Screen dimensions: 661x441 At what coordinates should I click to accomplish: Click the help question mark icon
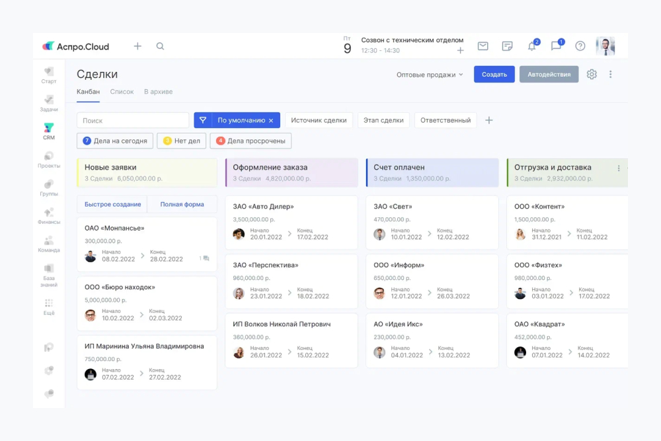coord(580,46)
